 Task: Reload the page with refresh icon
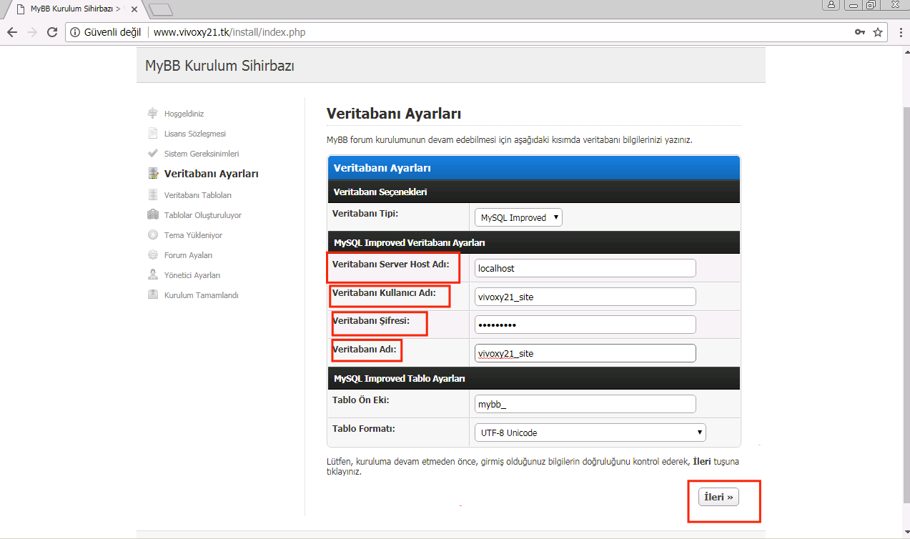[51, 32]
